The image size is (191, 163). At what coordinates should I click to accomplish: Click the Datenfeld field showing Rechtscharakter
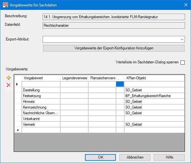coord(114,26)
